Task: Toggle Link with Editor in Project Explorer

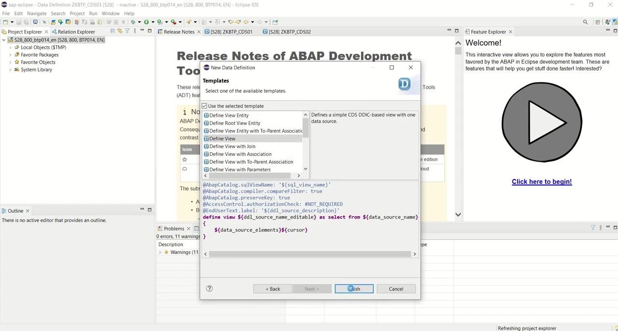Action: 120,31
